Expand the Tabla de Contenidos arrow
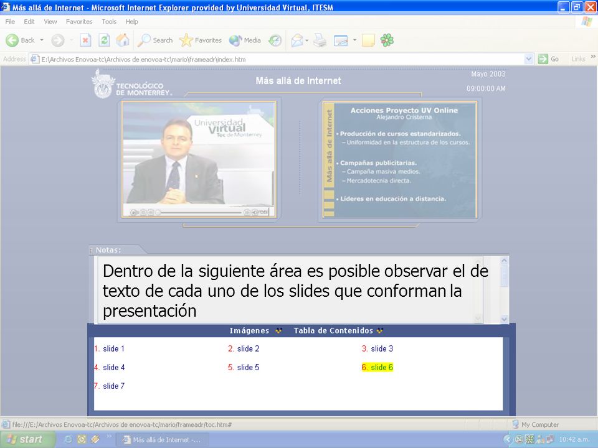Image resolution: width=598 pixels, height=448 pixels. 379,330
